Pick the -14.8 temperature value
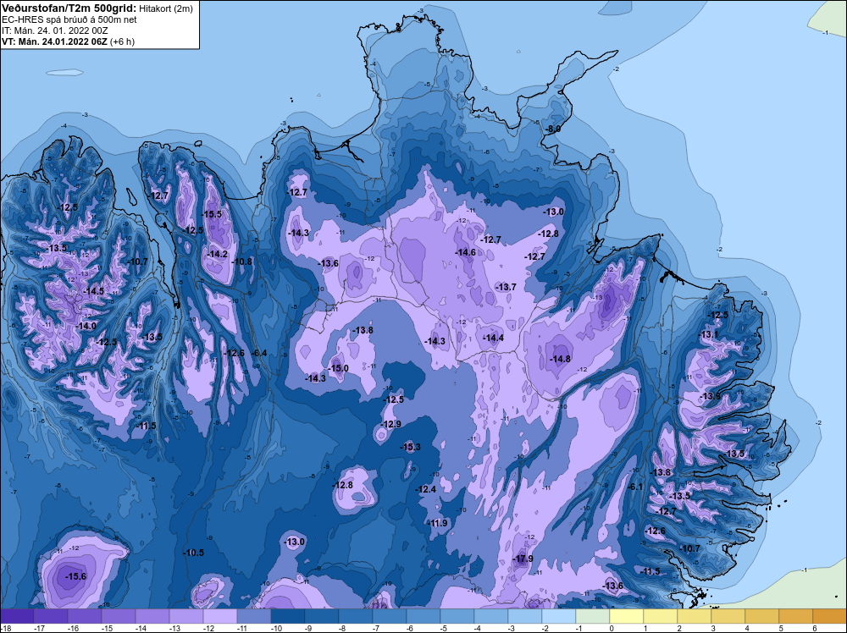Image resolution: width=847 pixels, height=633 pixels. coord(561,359)
